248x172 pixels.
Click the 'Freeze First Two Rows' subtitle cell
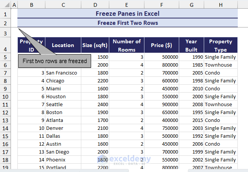(127, 23)
